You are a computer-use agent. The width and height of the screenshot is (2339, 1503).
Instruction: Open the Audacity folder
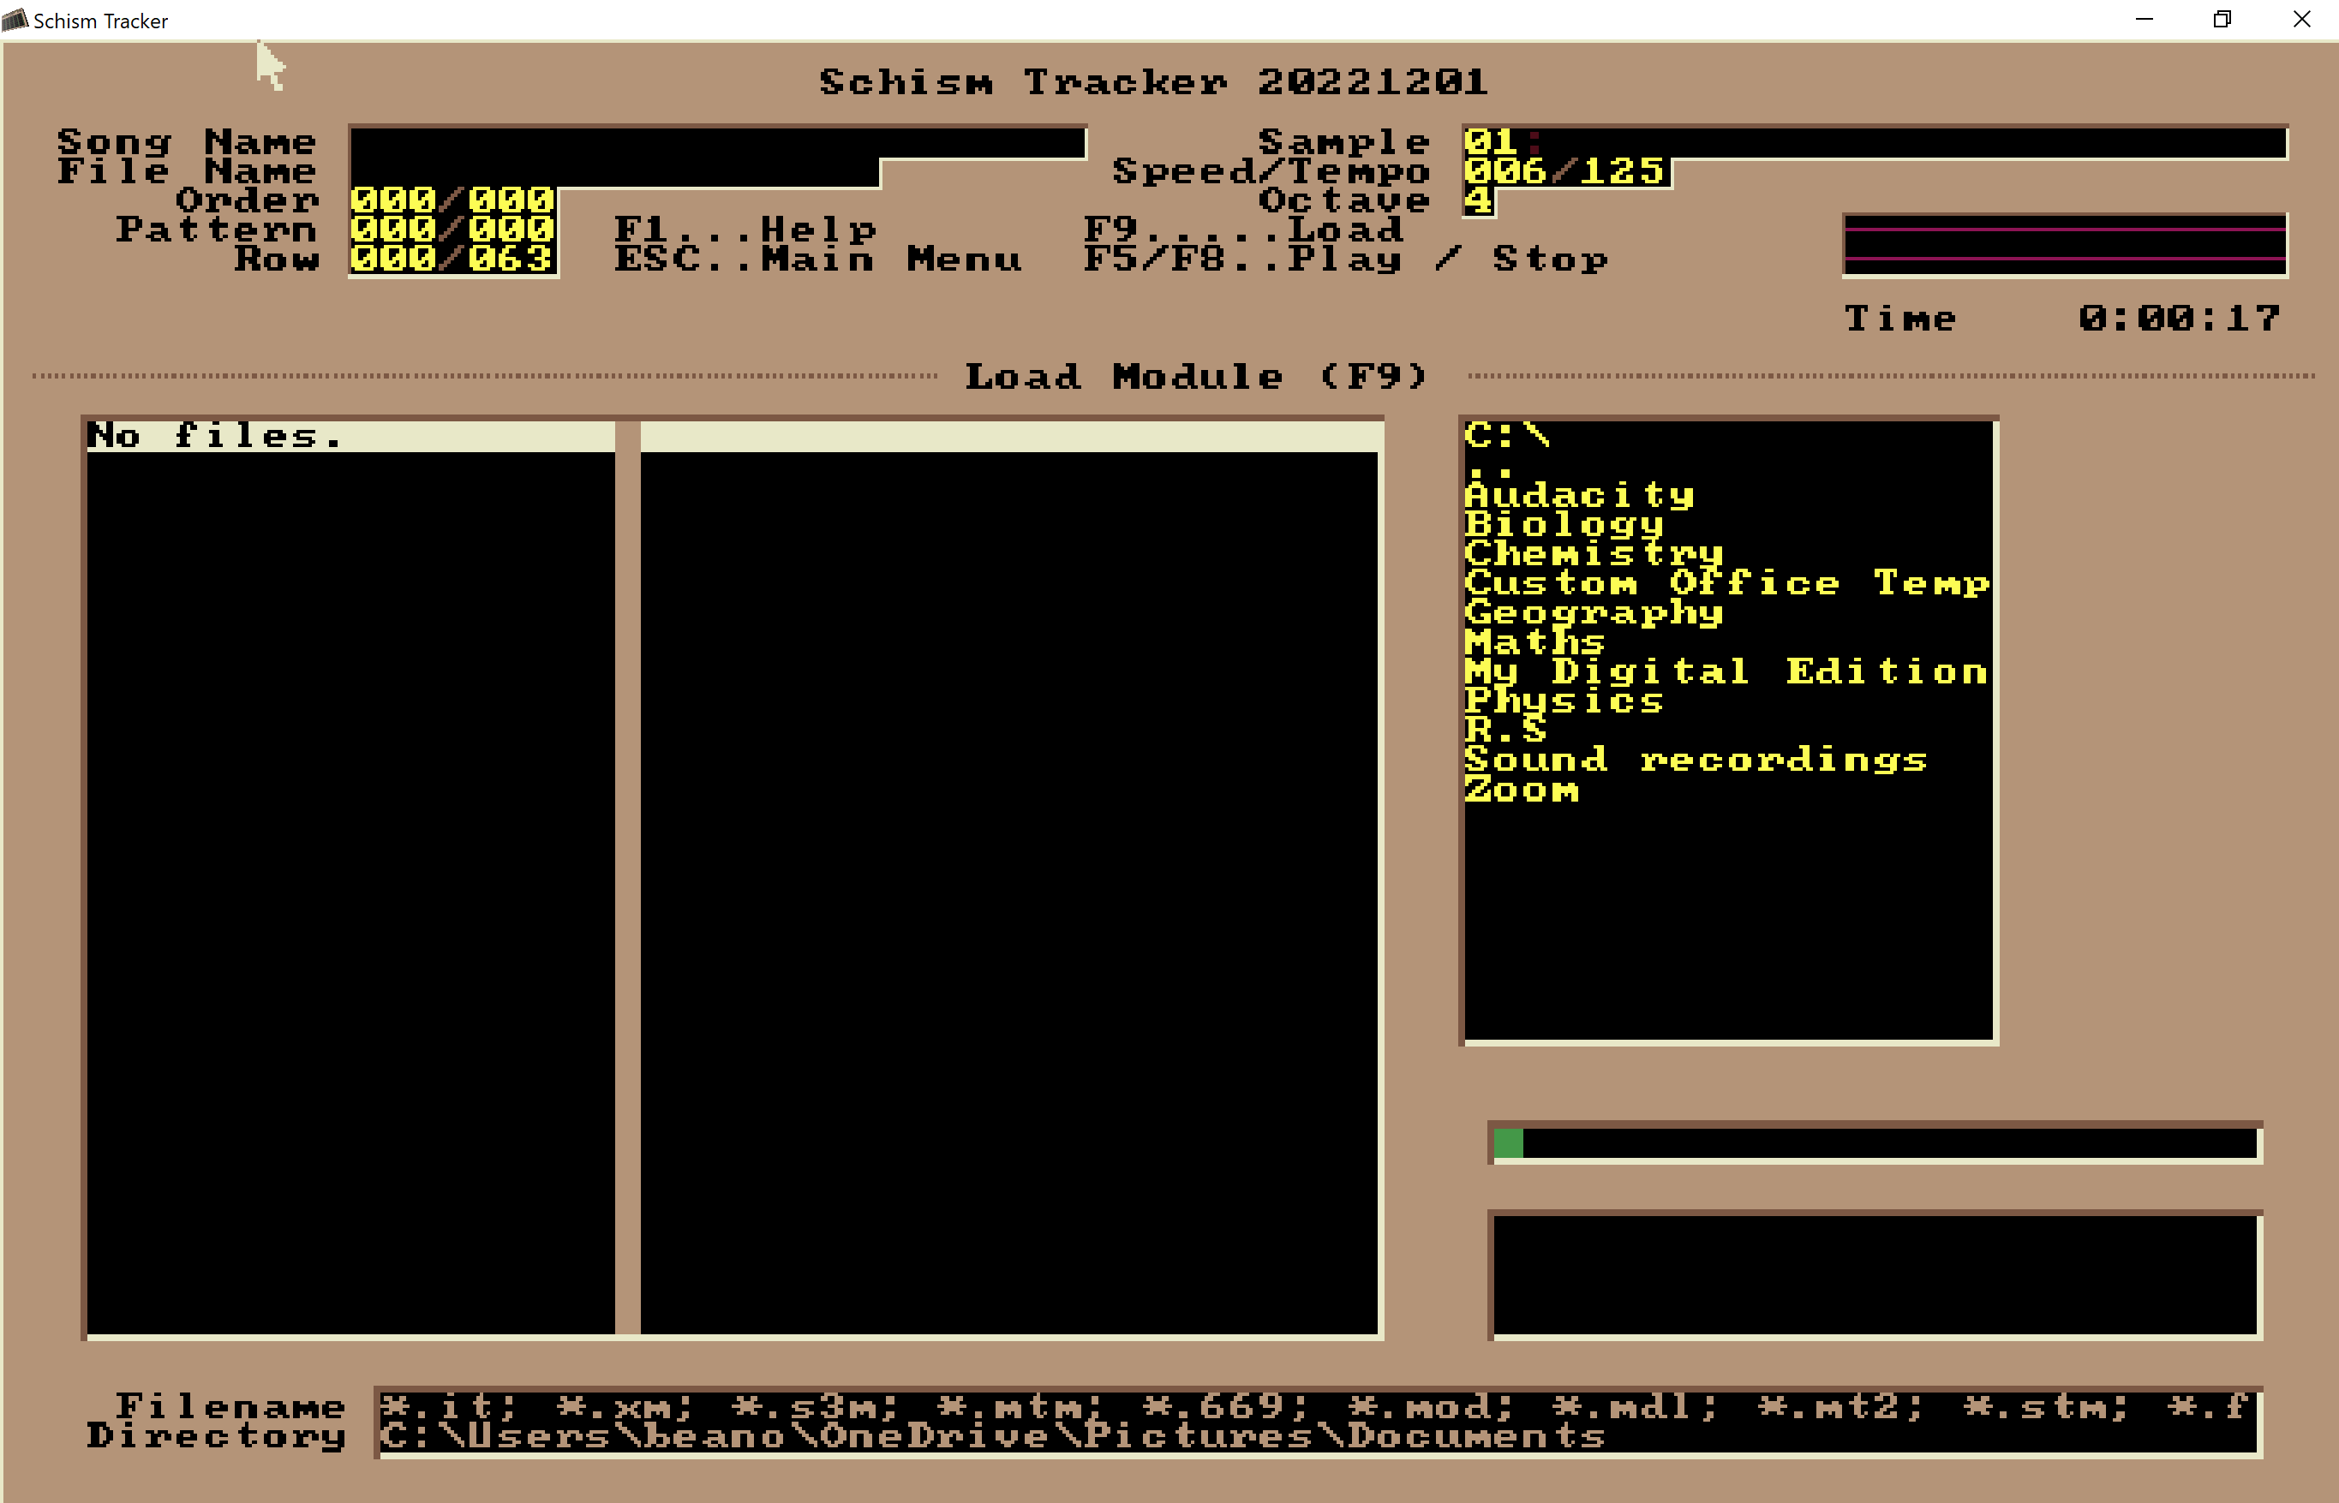pos(1578,496)
